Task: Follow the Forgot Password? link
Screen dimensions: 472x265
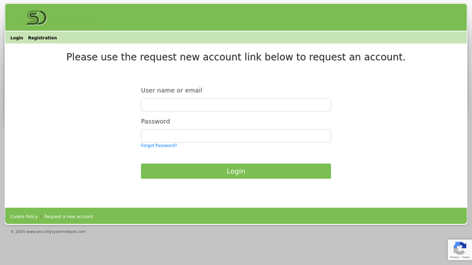Action: 159,146
